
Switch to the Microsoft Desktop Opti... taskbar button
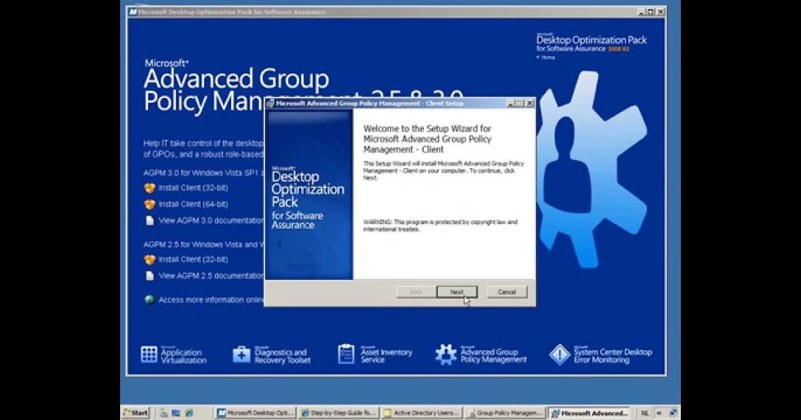tap(256, 413)
